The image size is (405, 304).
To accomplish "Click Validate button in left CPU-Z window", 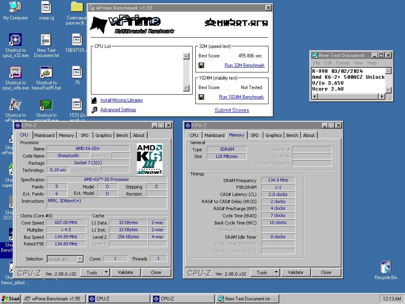I will point(125,272).
